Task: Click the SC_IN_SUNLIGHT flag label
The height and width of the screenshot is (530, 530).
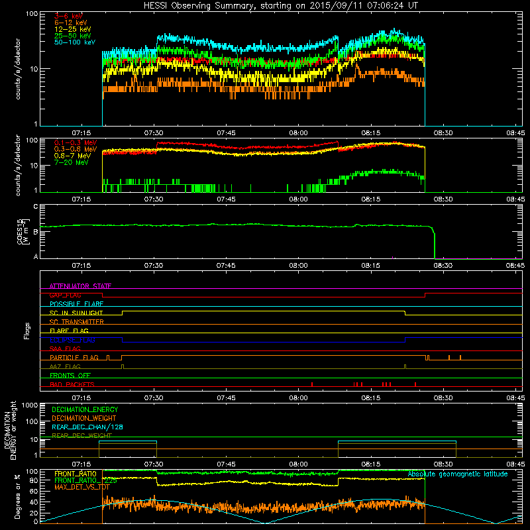Action: pos(76,313)
